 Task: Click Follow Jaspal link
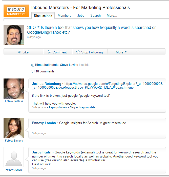[14, 170]
